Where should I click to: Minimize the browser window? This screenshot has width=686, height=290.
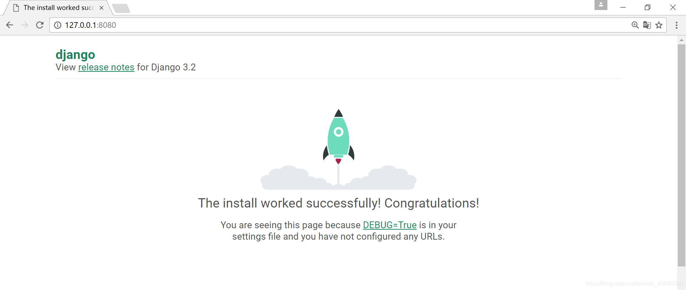point(623,7)
